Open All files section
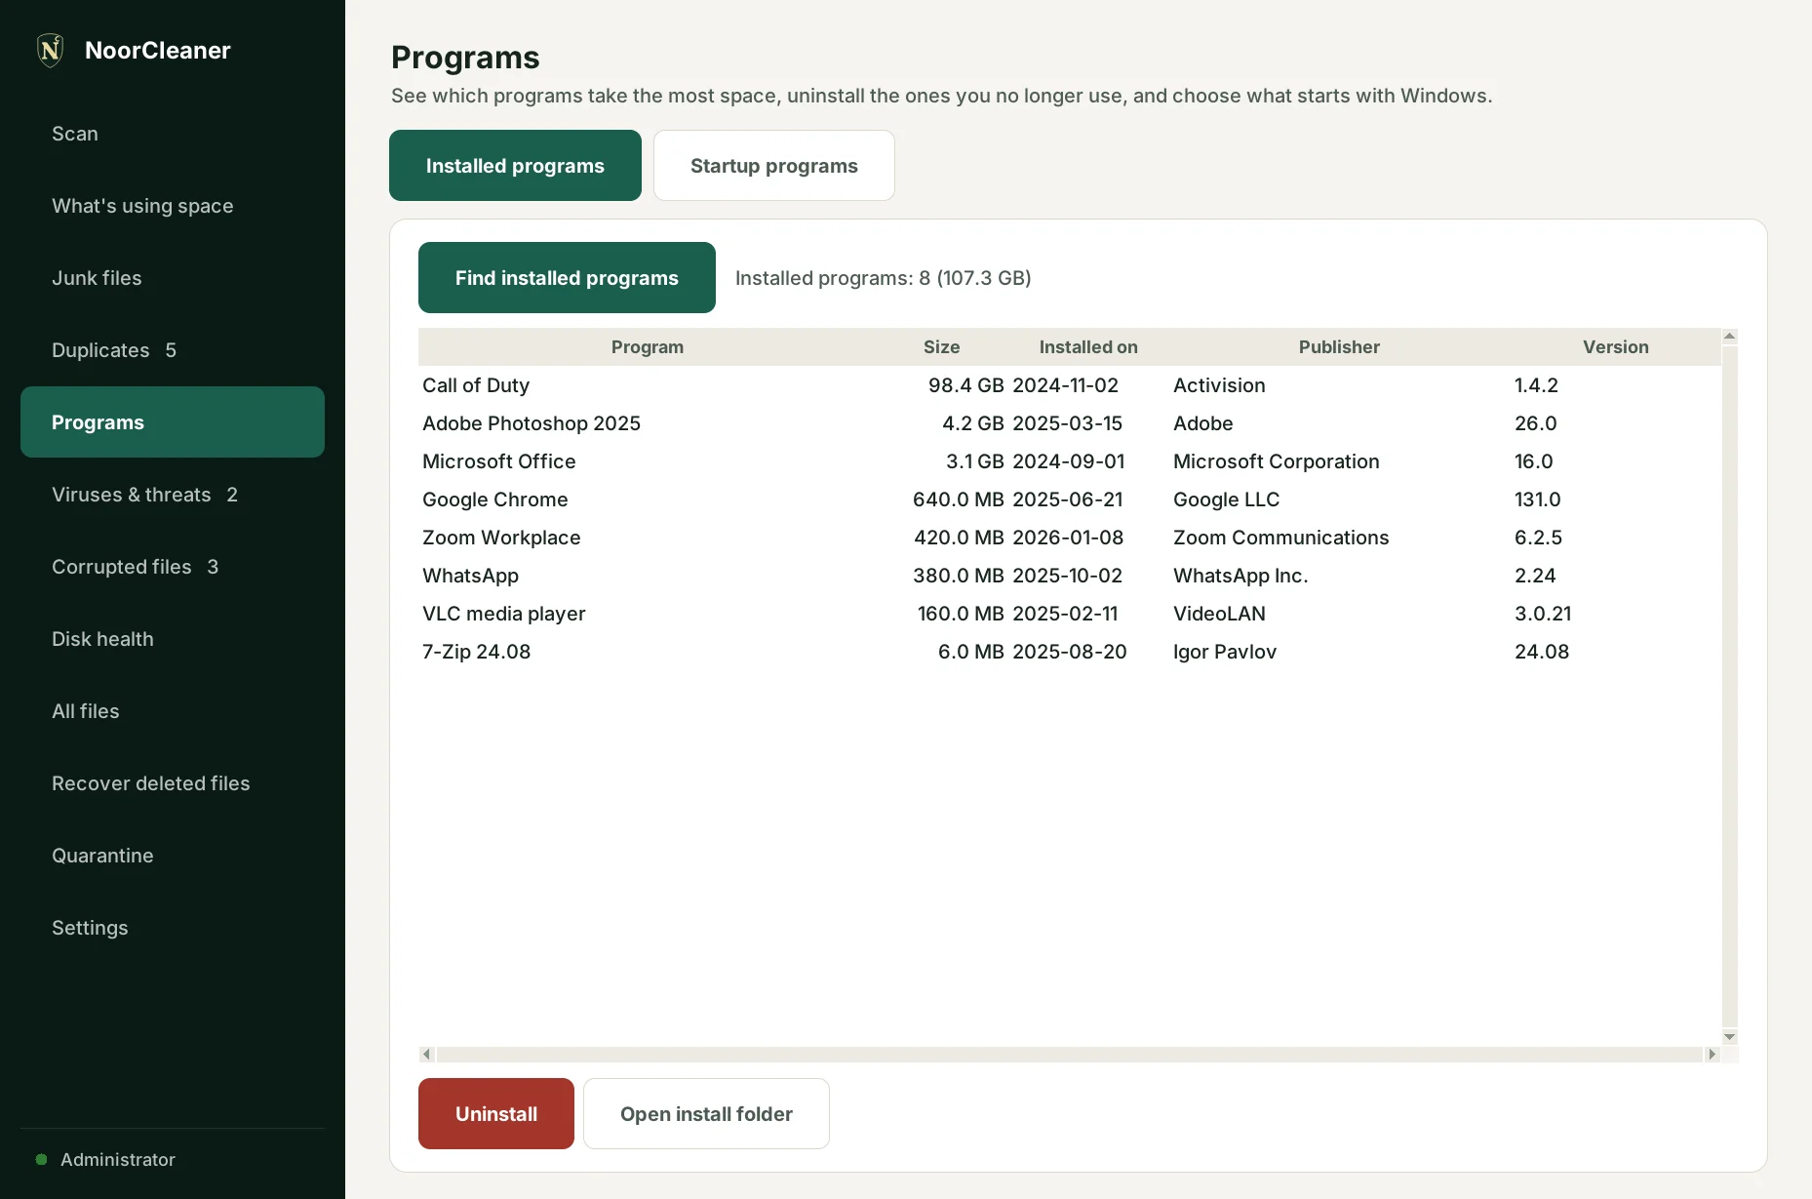1812x1199 pixels. 173,711
